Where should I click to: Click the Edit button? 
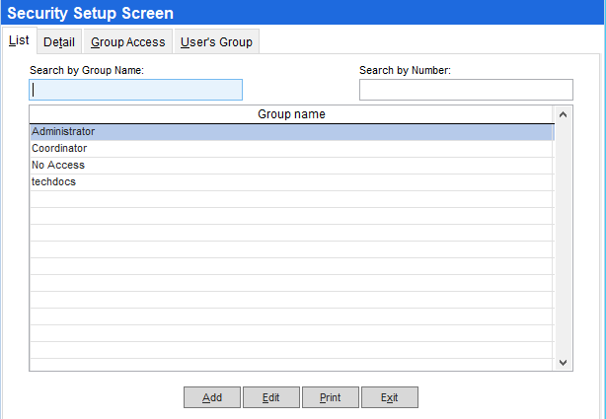pyautogui.click(x=271, y=397)
